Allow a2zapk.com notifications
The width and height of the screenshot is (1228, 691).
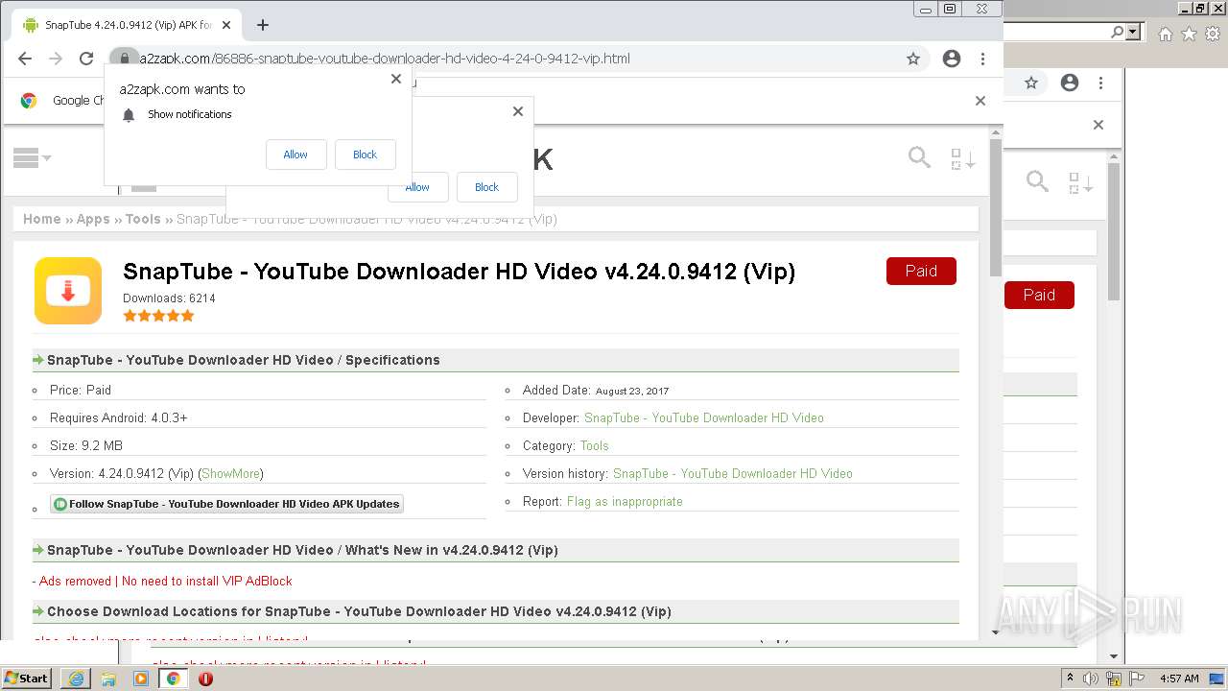pos(295,155)
